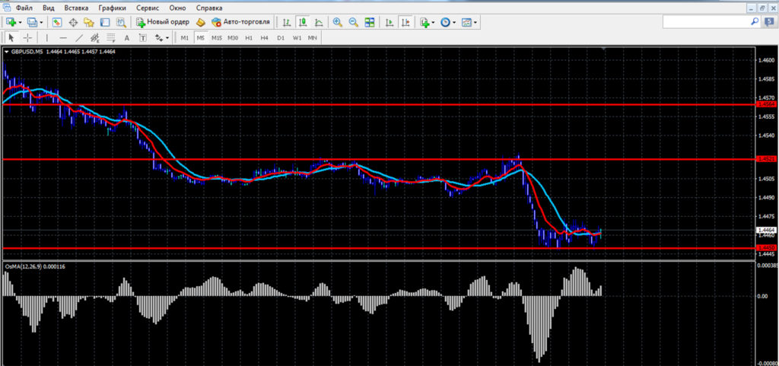
Task: Open the new chart icon
Action: [11, 22]
